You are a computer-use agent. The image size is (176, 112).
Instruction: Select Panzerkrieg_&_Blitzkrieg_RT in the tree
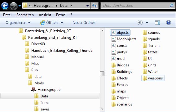coord(48,31)
